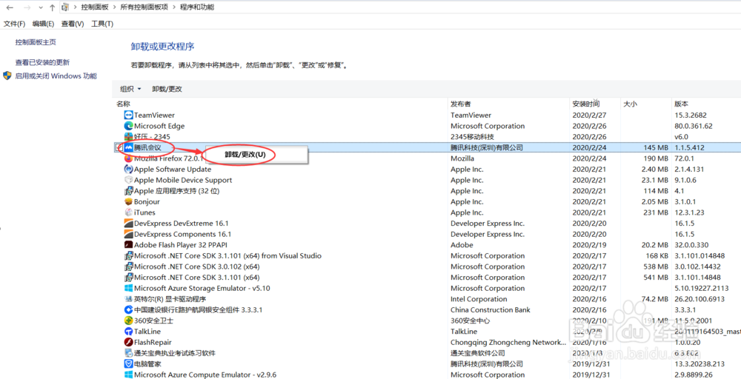Screen dimensions: 741x379
Task: Click the 英特尔(R) 显卡驱动程序 icon
Action: [x=128, y=299]
